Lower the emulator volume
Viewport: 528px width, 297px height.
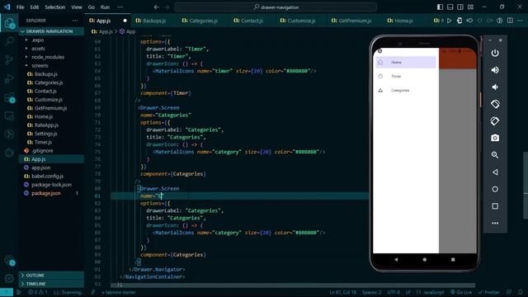coord(495,87)
